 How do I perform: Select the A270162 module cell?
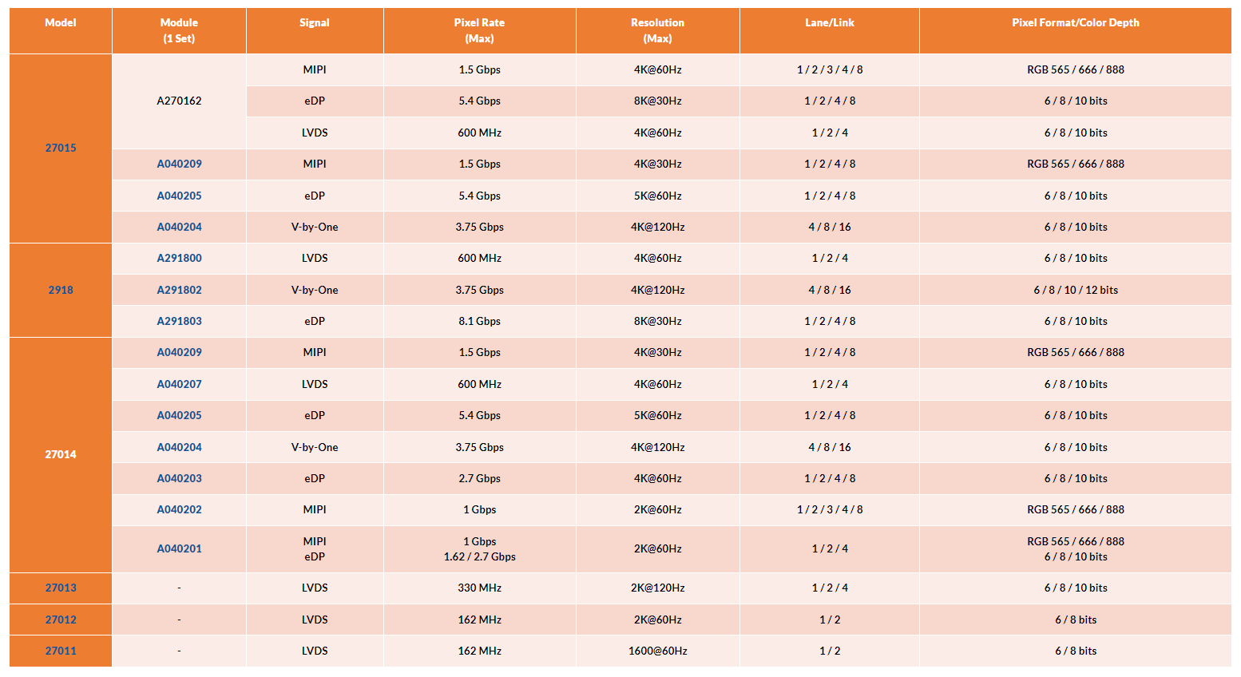pyautogui.click(x=179, y=101)
